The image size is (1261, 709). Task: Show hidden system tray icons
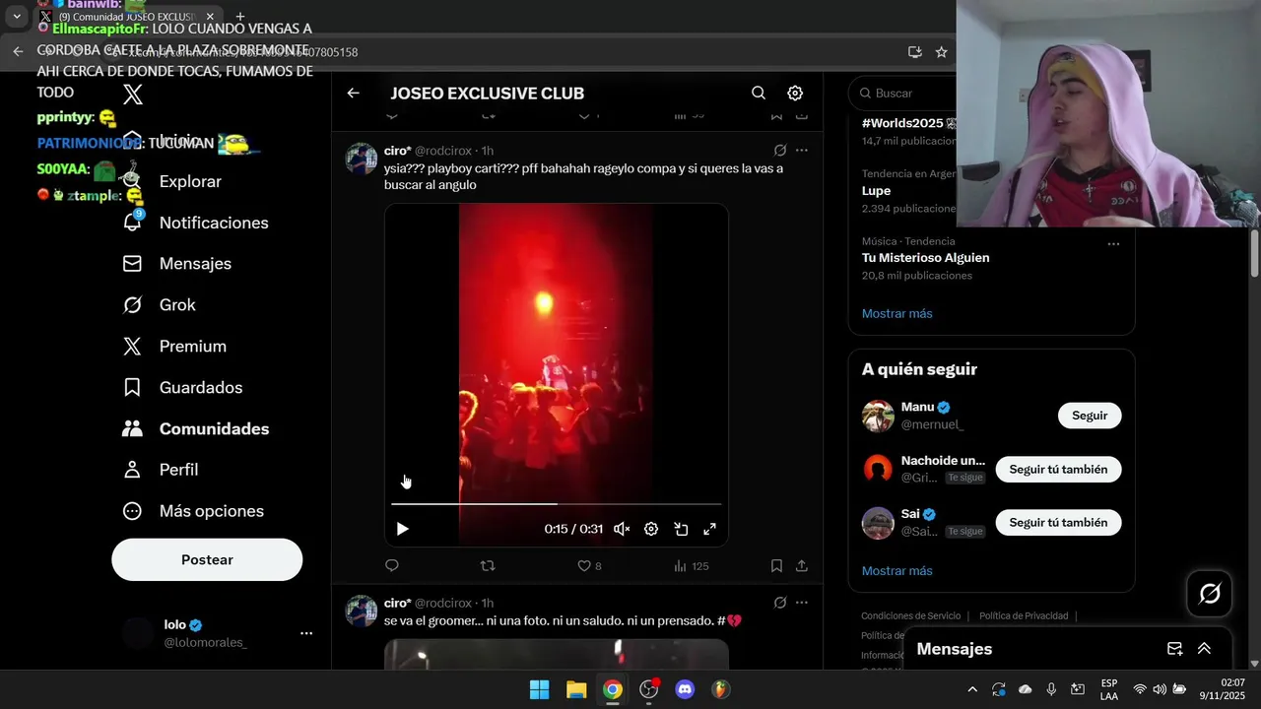tap(972, 689)
